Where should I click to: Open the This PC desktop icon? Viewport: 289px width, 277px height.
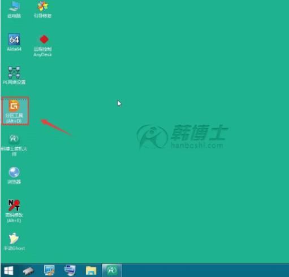click(14, 10)
